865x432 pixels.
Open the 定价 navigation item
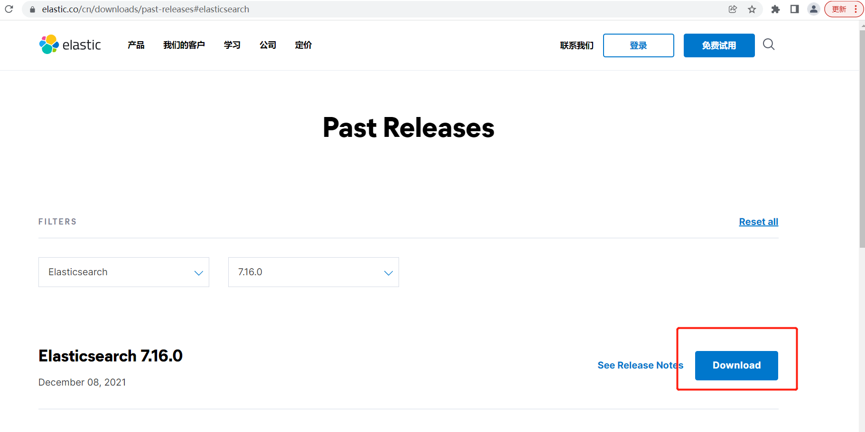click(303, 45)
